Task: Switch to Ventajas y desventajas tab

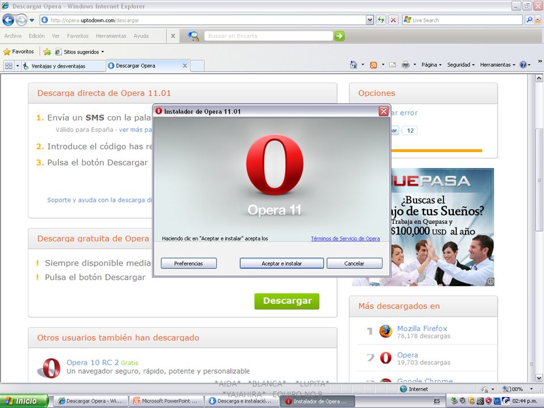Action: click(63, 66)
